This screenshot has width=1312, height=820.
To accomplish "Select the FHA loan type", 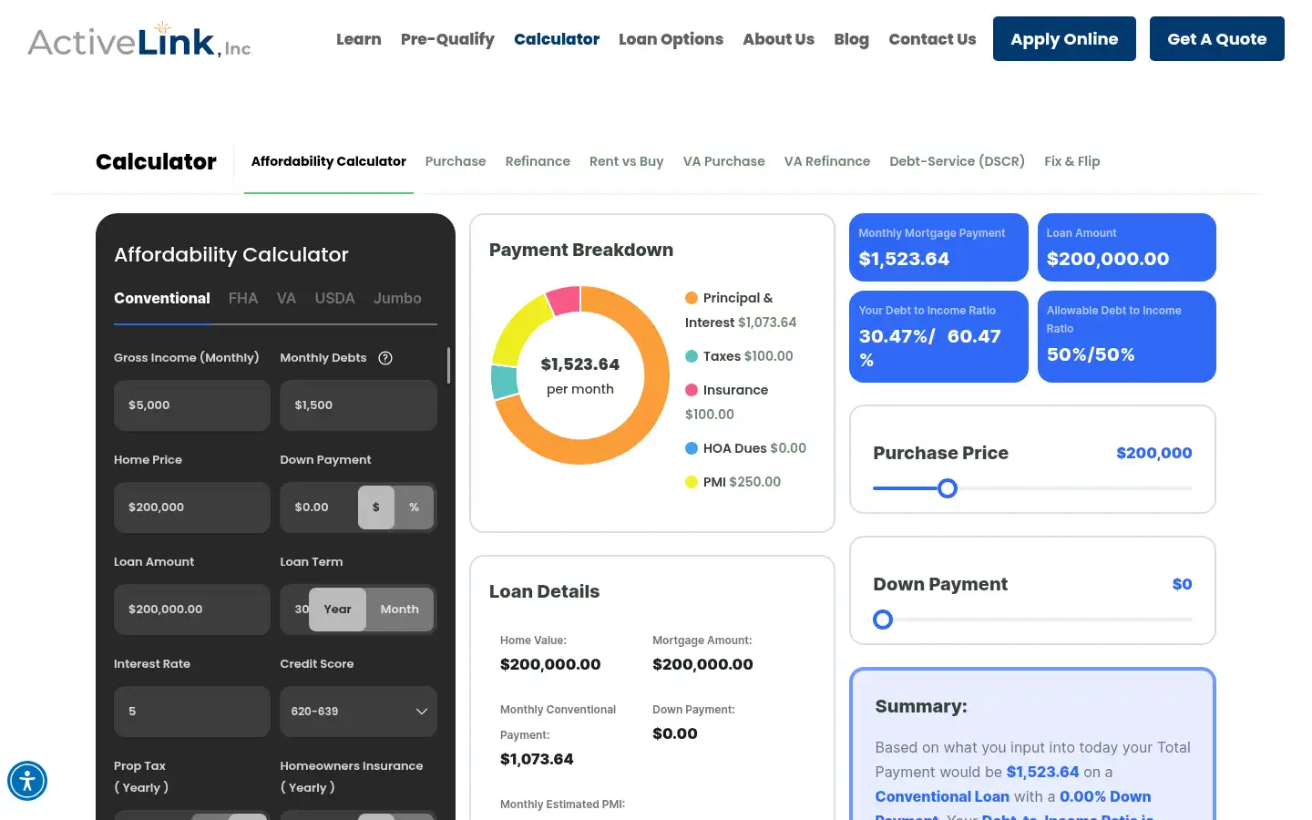I will (243, 298).
